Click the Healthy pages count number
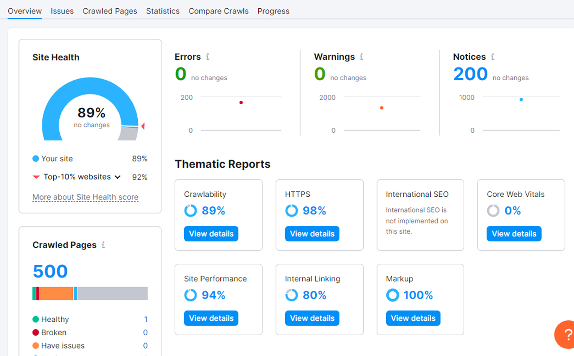The width and height of the screenshot is (574, 356). 146,319
